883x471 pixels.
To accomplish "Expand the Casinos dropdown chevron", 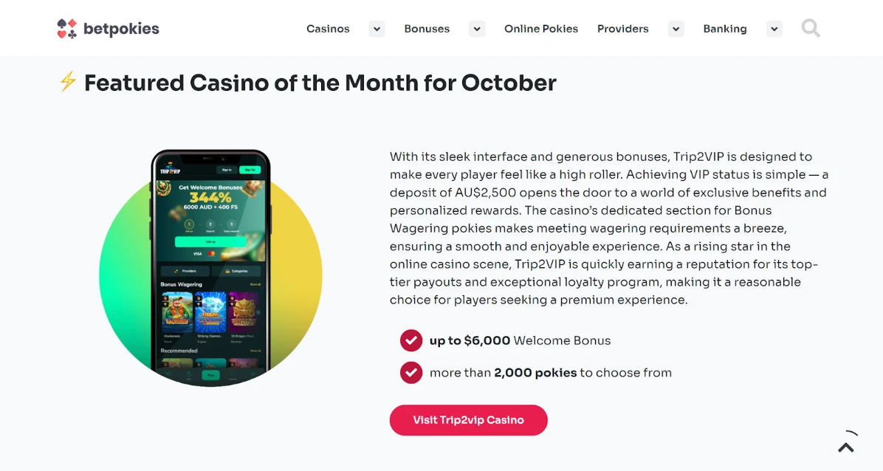I will pyautogui.click(x=377, y=29).
